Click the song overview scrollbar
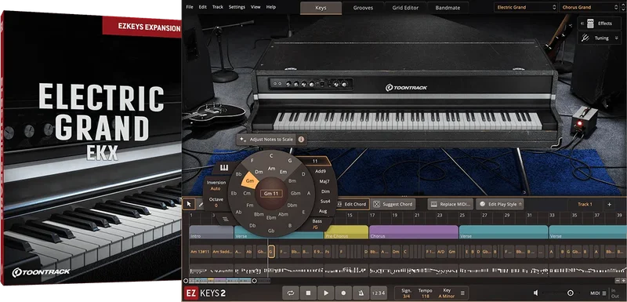Viewport: 627px width, 302px height. tap(219, 281)
